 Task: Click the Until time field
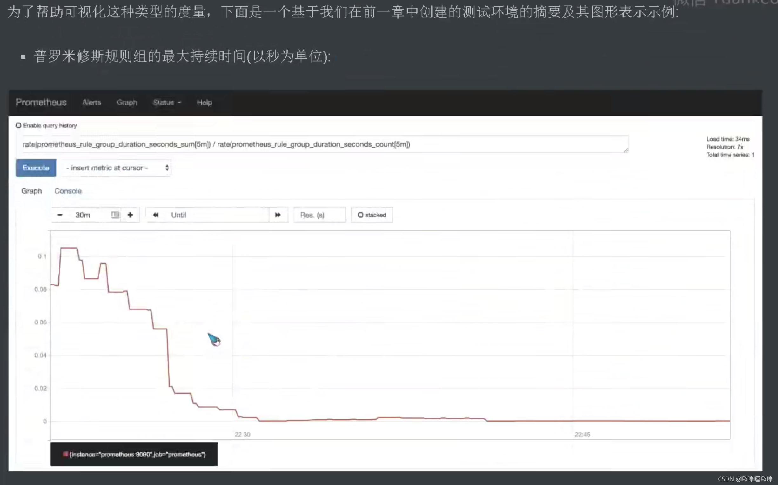217,215
